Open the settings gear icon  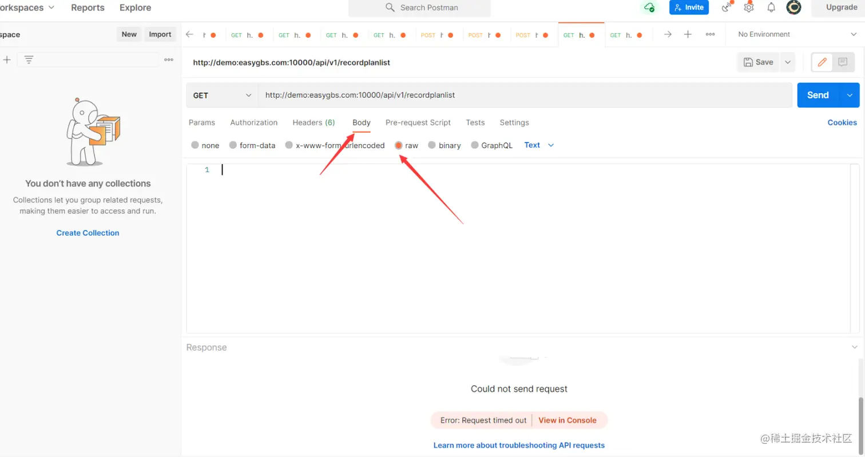tap(749, 7)
